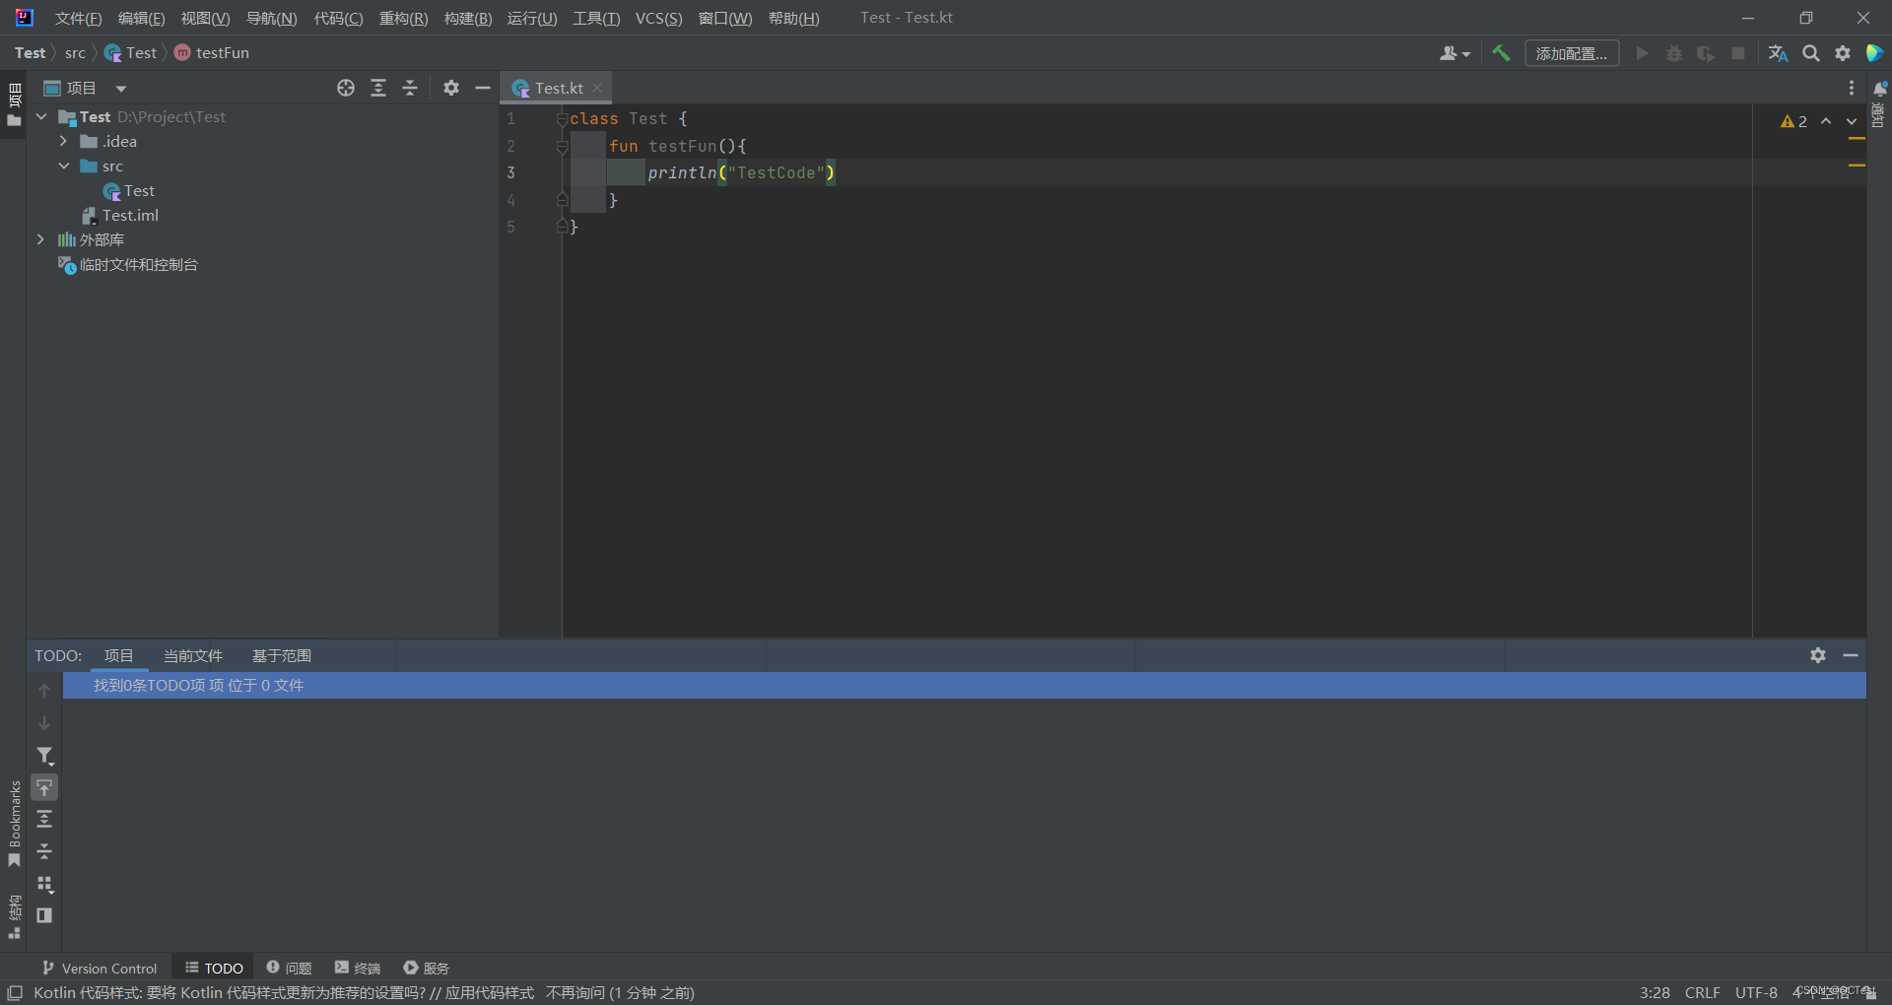Expand the .idea folder
This screenshot has width=1892, height=1005.
coord(64,141)
